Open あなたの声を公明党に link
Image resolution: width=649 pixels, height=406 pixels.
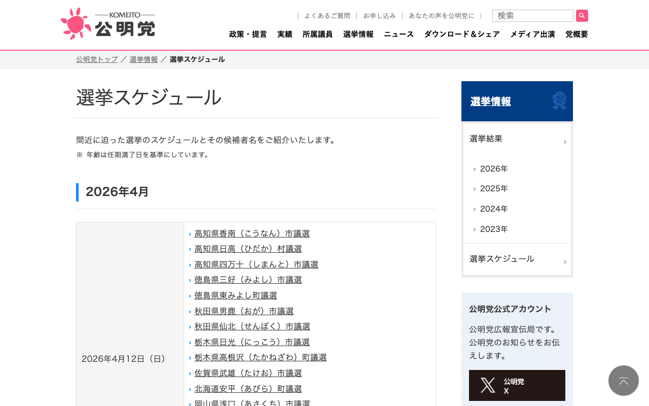pyautogui.click(x=442, y=16)
